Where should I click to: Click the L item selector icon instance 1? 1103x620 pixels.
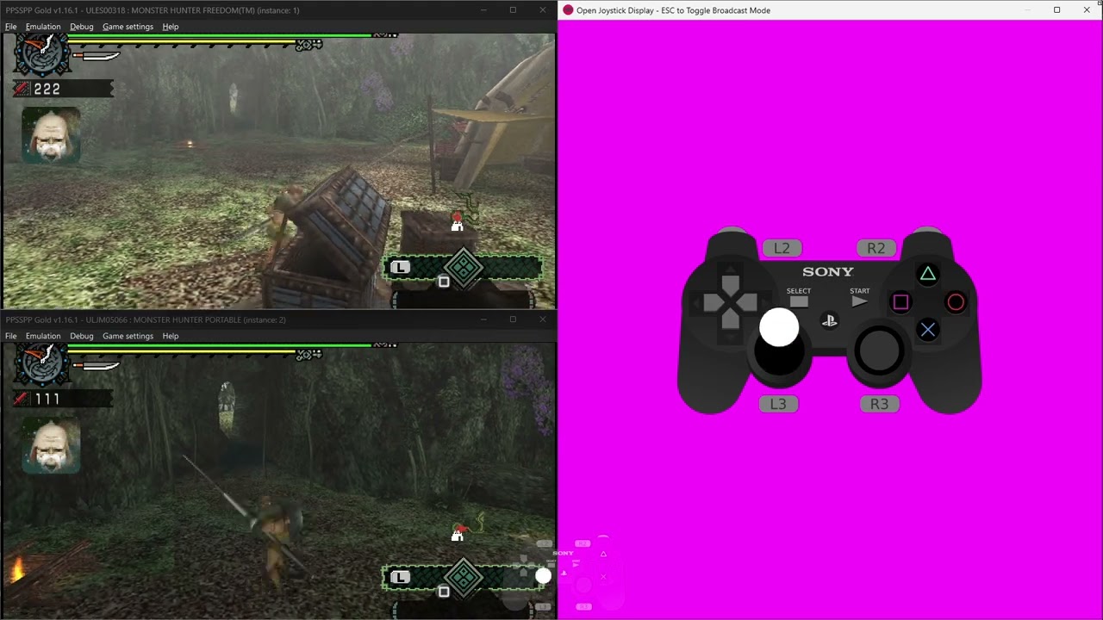(400, 268)
